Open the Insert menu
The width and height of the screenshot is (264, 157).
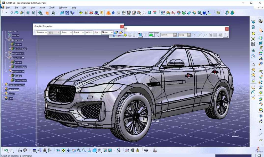pos(42,7)
